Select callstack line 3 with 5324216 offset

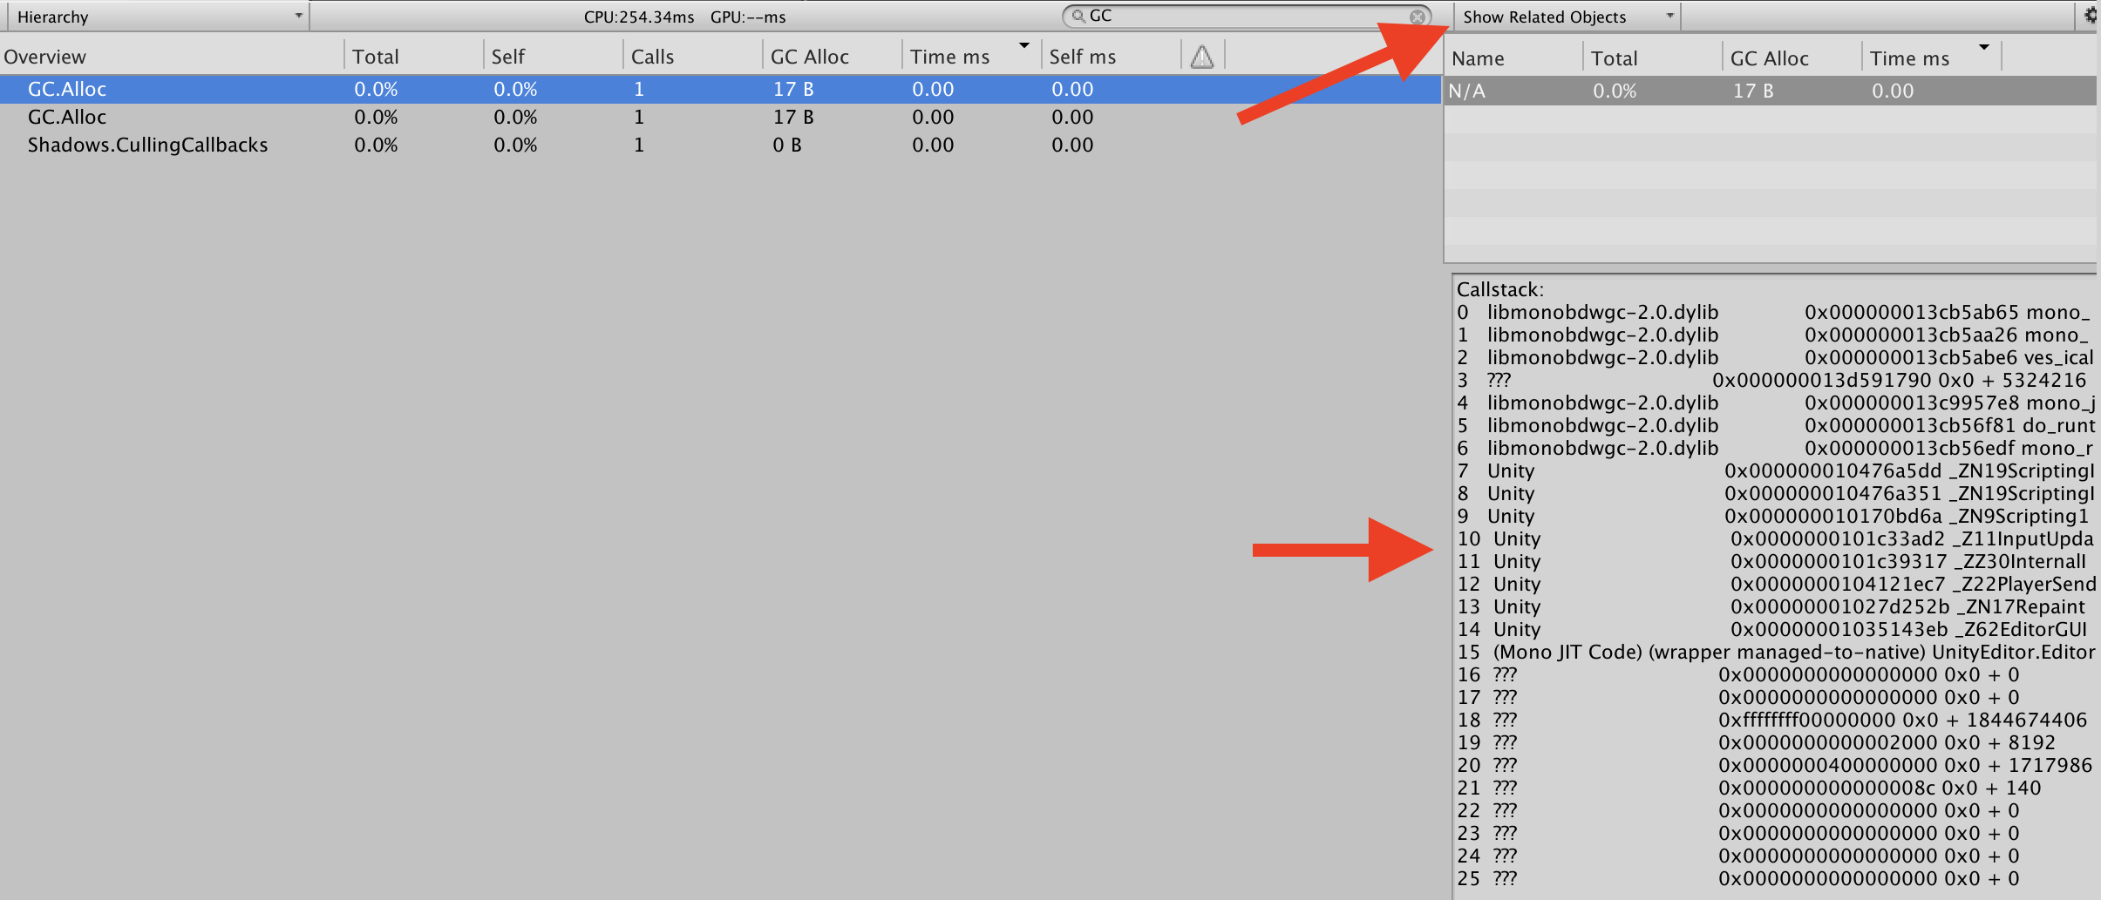pyautogui.click(x=1771, y=380)
